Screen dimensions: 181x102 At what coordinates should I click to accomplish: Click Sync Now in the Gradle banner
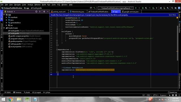172,15
